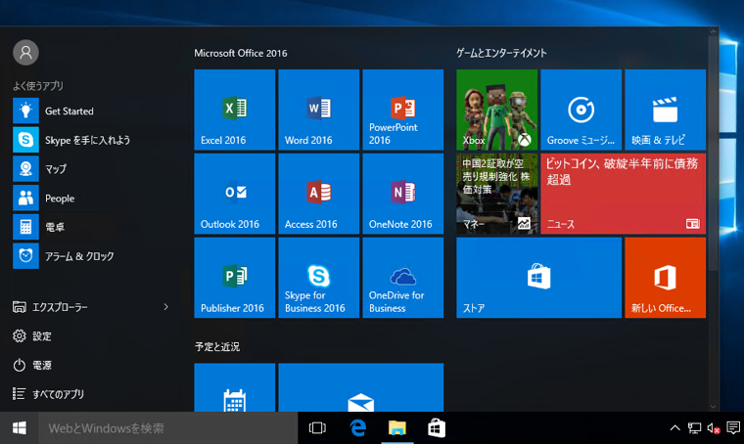Click the Start menu scrollbar down arrow

[713, 407]
